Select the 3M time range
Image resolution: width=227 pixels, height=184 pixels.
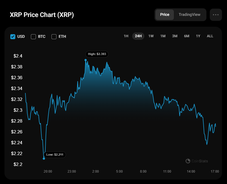click(175, 36)
